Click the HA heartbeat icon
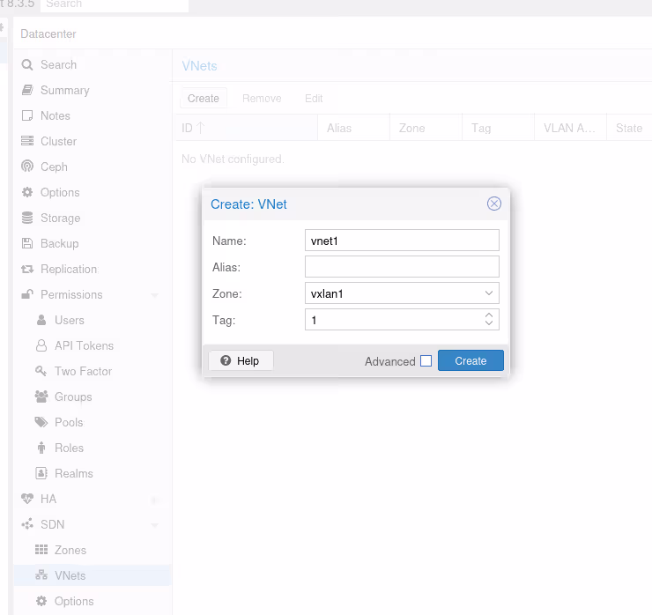 [x=27, y=499]
